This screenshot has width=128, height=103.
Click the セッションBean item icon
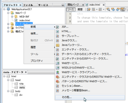point(57,86)
